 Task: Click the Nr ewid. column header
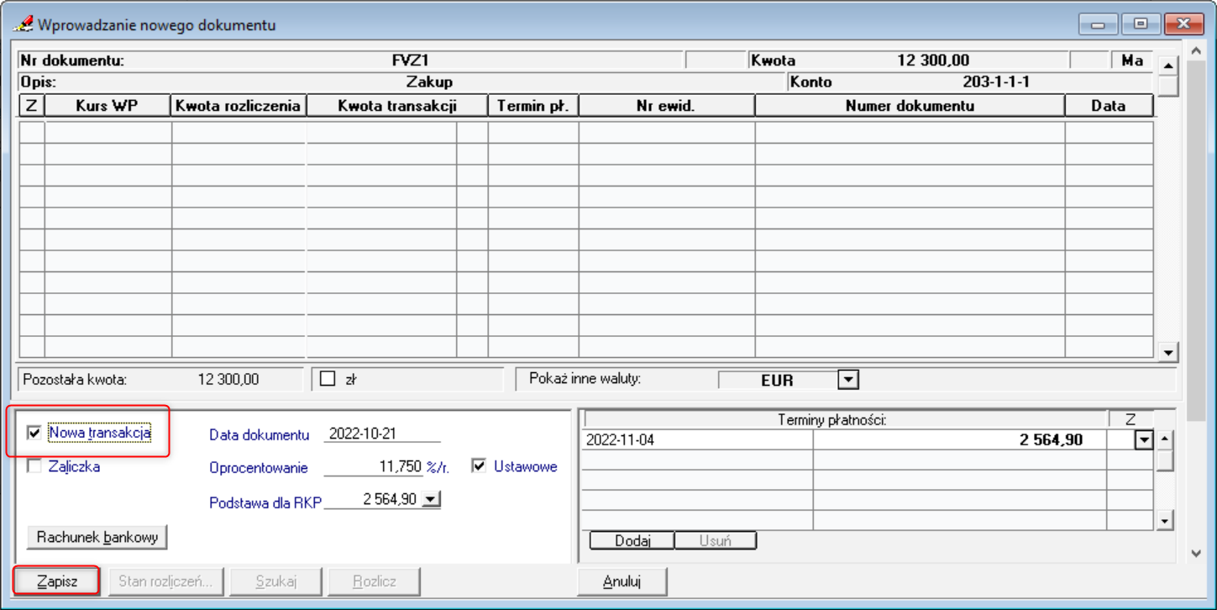666,106
